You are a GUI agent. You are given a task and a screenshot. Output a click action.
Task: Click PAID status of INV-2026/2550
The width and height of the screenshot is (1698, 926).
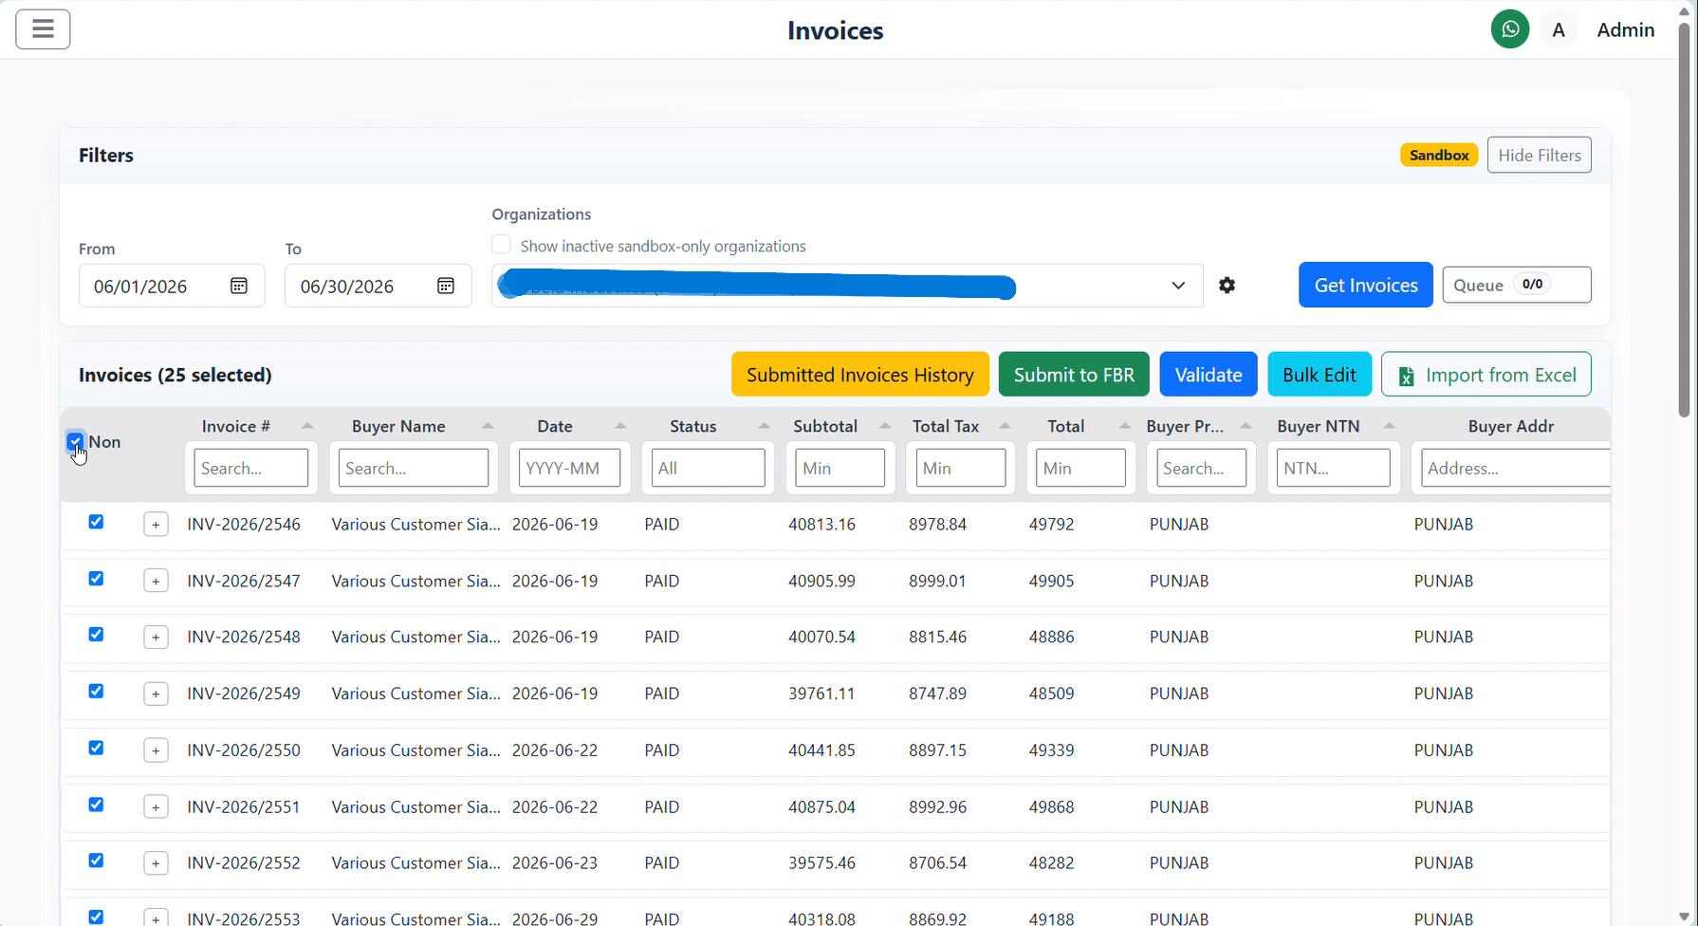point(662,750)
